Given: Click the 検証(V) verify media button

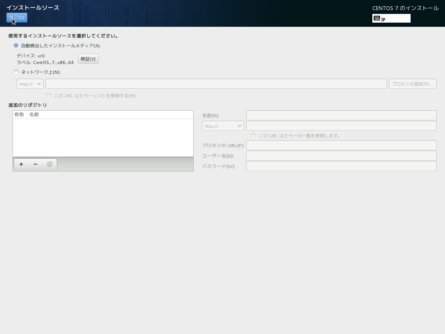Looking at the screenshot, I should [88, 59].
